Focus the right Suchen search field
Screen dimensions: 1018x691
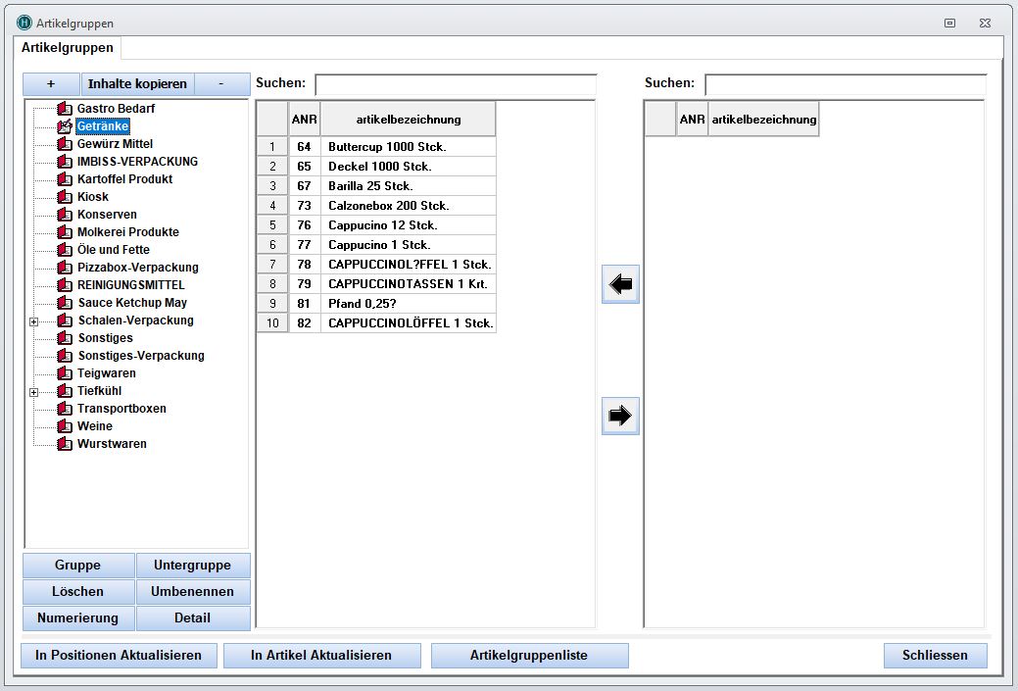[845, 84]
